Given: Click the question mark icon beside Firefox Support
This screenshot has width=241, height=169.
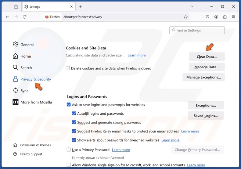Looking at the screenshot, I should [15, 154].
